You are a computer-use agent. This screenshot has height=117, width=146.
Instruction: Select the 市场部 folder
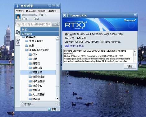pyautogui.click(x=34, y=90)
